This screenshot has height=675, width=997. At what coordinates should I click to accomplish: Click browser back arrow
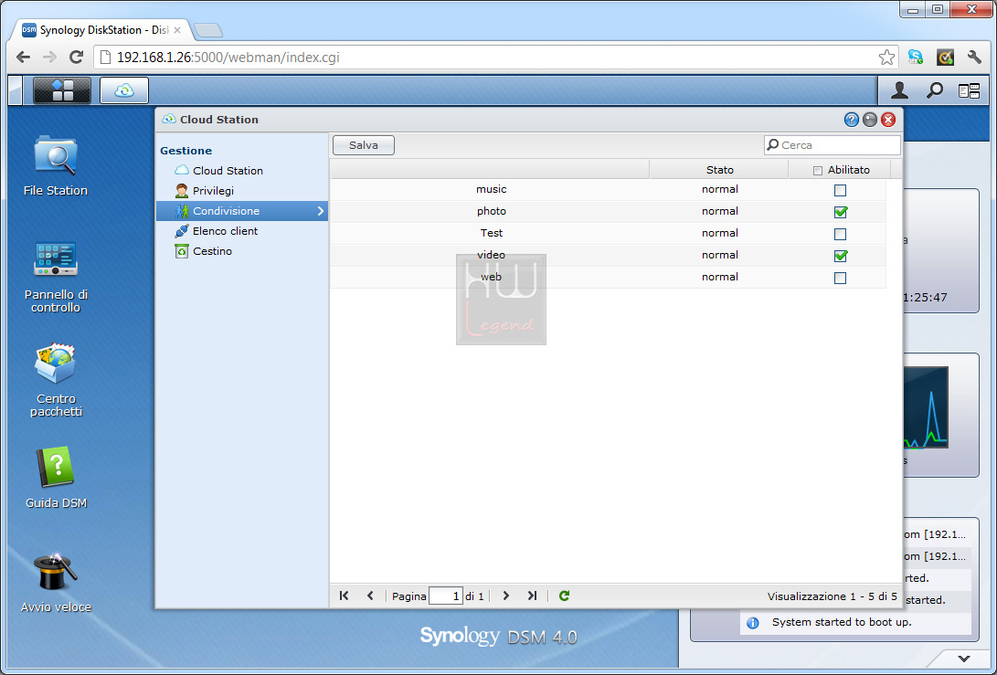click(x=24, y=58)
